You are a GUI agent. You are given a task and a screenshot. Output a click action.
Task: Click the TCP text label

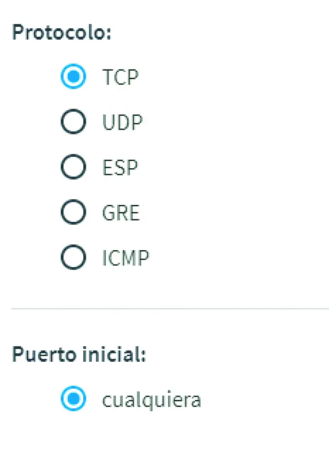[x=120, y=77]
